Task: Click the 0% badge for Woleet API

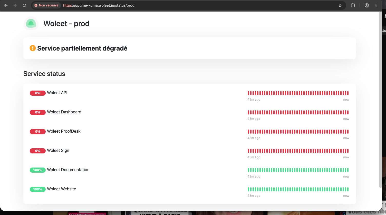Action: pos(38,93)
